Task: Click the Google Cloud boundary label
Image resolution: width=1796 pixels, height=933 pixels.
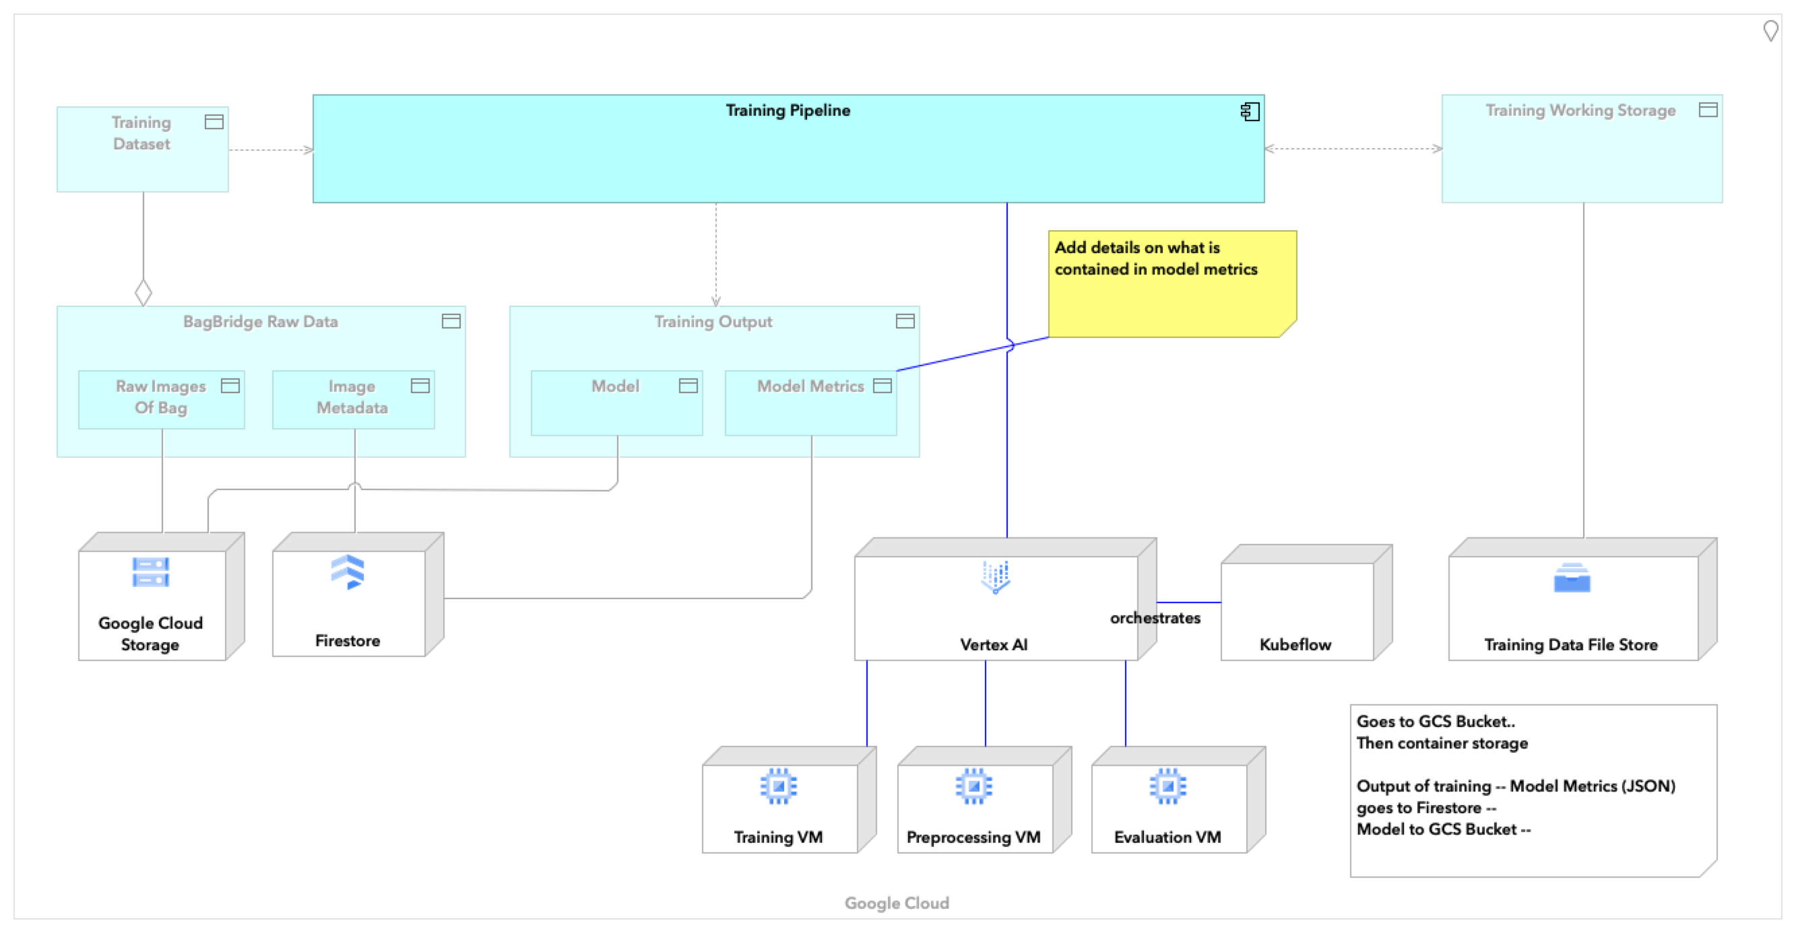Action: click(897, 903)
